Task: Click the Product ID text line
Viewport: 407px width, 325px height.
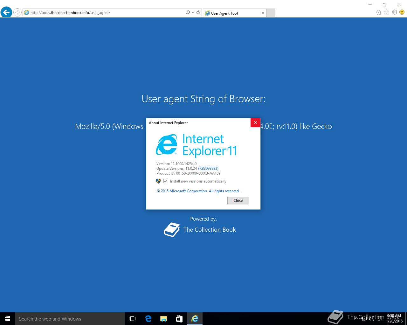Action: (188, 173)
